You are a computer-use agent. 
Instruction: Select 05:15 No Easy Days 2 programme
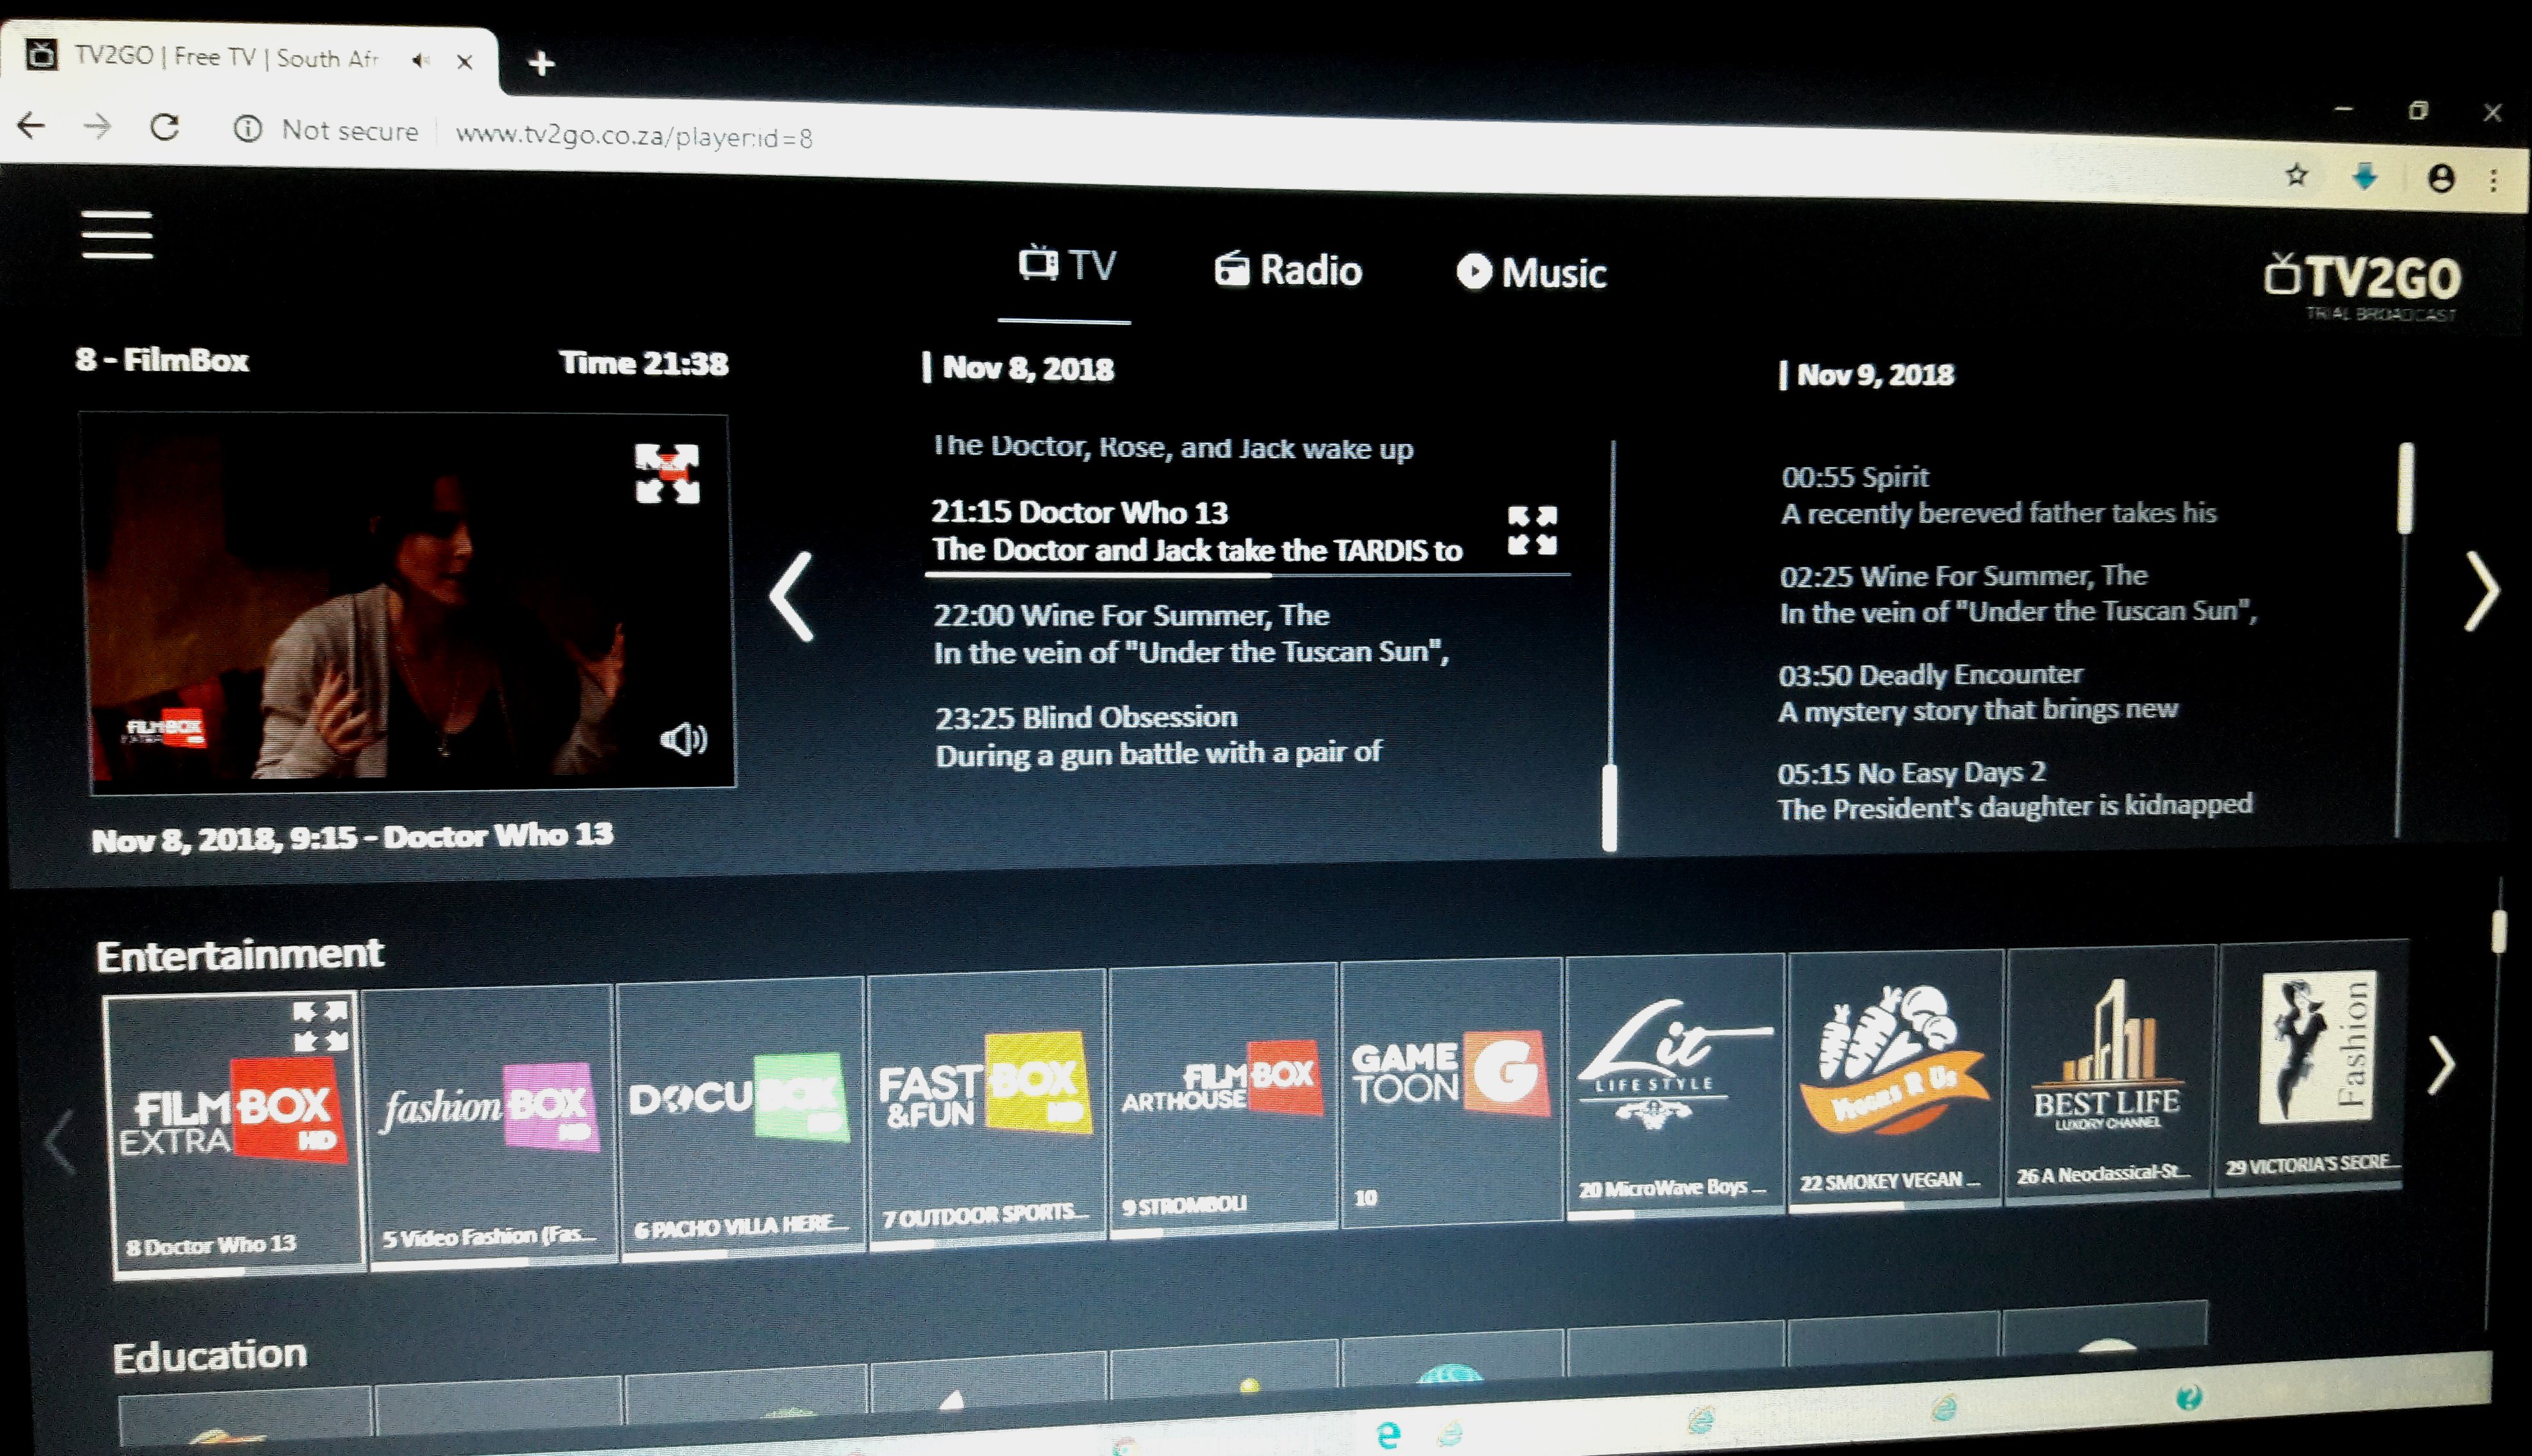pos(2014,790)
